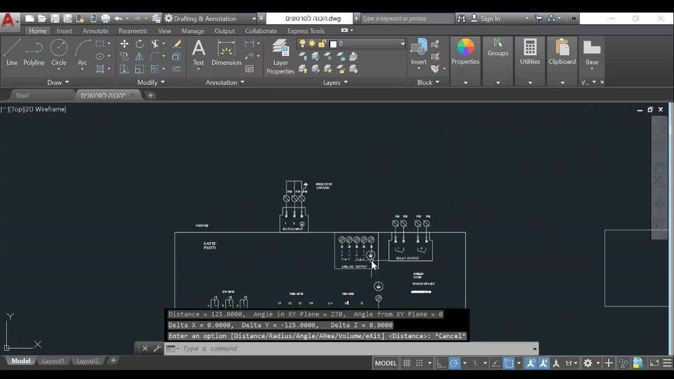
Task: Open the layer name dropdown
Action: coord(403,44)
